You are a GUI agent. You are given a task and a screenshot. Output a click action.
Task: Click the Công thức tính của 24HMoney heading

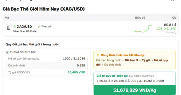123,55
